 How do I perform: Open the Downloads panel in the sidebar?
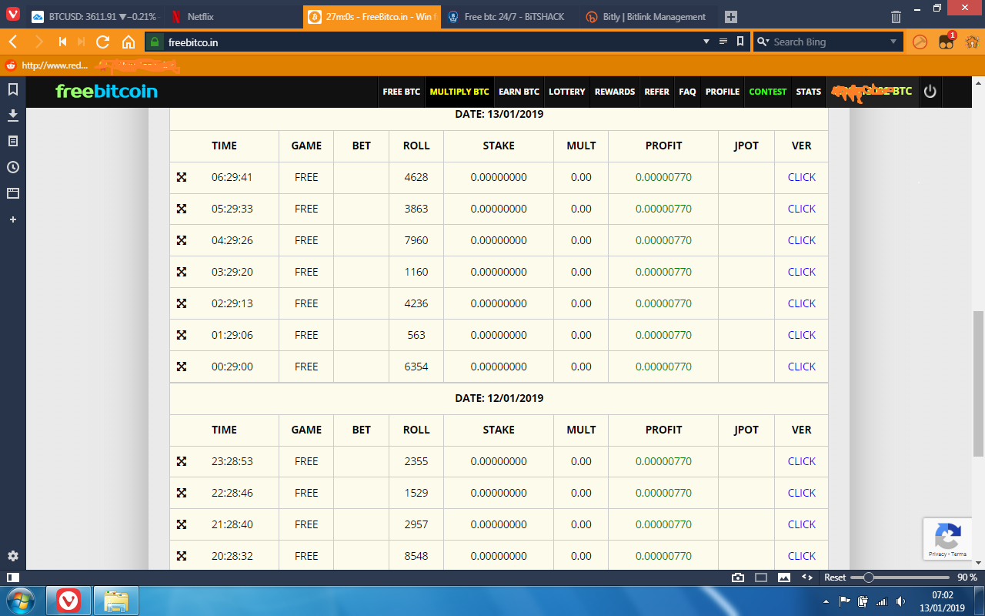tap(13, 115)
